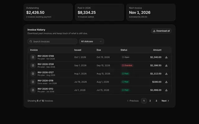Open invoice INV-2026-0127

(45, 72)
